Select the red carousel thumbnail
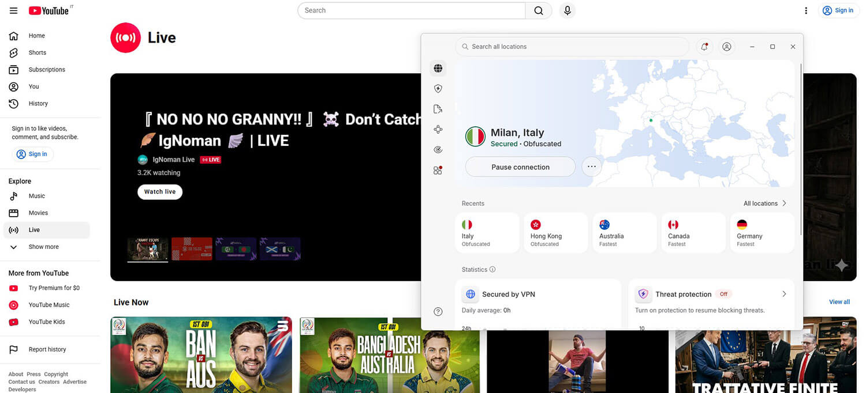 pyautogui.click(x=192, y=249)
